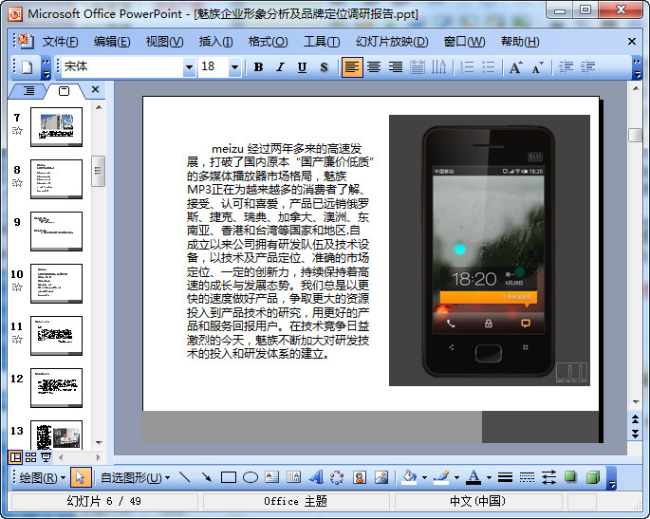
Task: Insert WordArt
Action: (x=316, y=477)
